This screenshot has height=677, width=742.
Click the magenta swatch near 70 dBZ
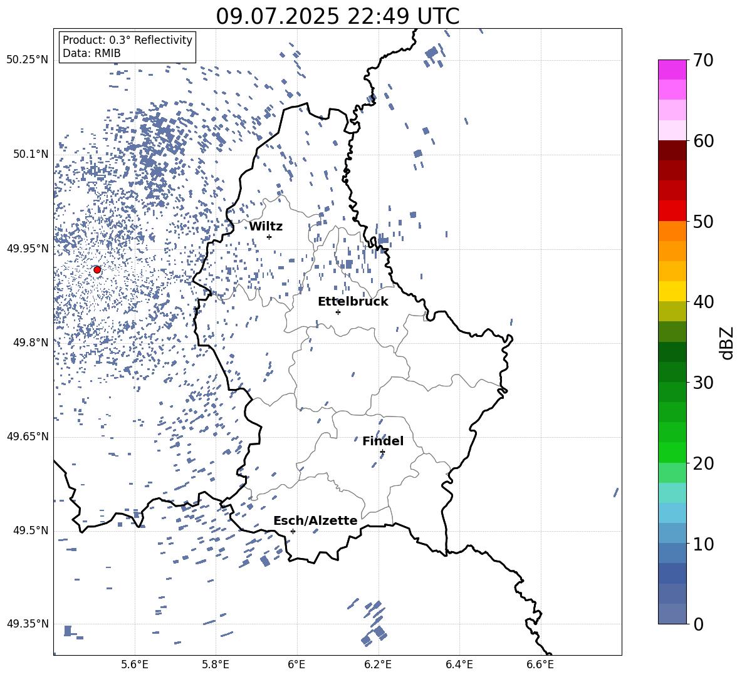672,70
